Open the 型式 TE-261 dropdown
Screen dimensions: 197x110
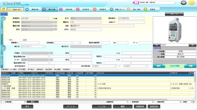37,29
